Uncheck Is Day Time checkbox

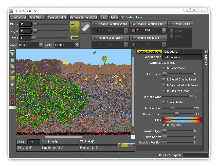[x=164, y=125]
